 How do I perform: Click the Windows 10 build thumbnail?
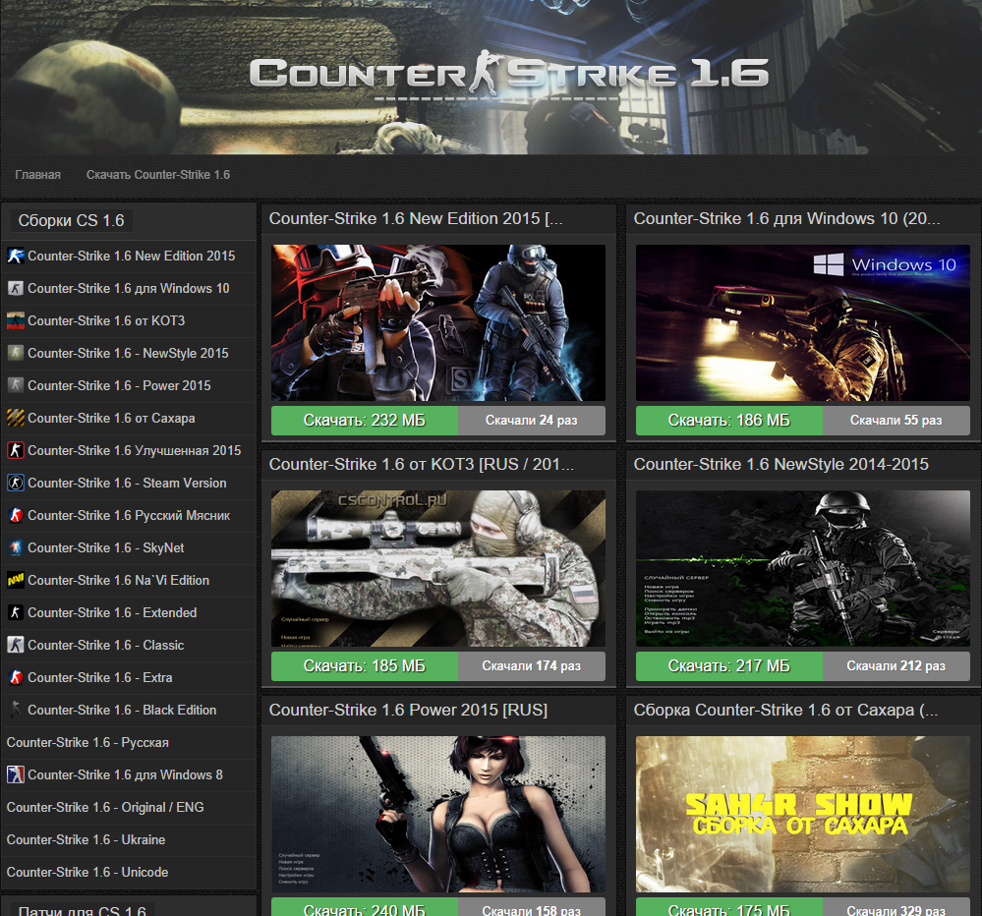(x=803, y=322)
